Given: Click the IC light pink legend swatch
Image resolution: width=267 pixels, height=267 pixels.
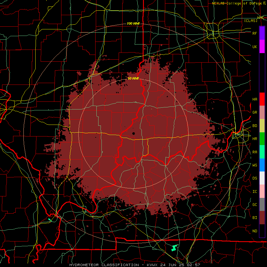Looking at the screenshot, I should point(262,191).
